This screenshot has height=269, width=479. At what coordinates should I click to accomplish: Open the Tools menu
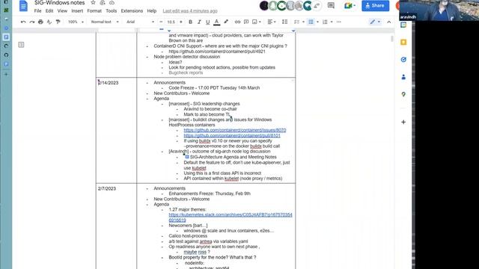pyautogui.click(x=112, y=11)
